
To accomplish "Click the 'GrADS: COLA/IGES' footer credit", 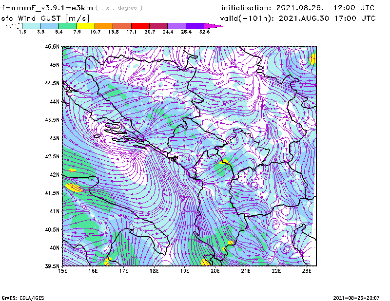I will click(x=23, y=298).
